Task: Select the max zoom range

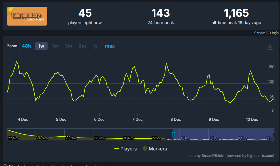Action: tap(110, 46)
